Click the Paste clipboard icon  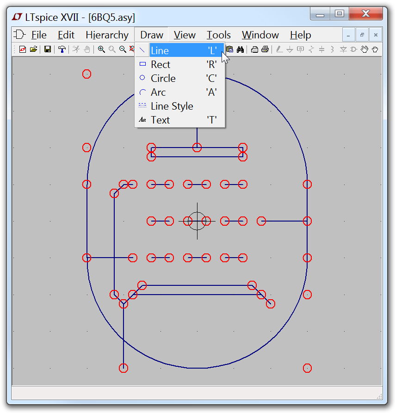coord(230,49)
